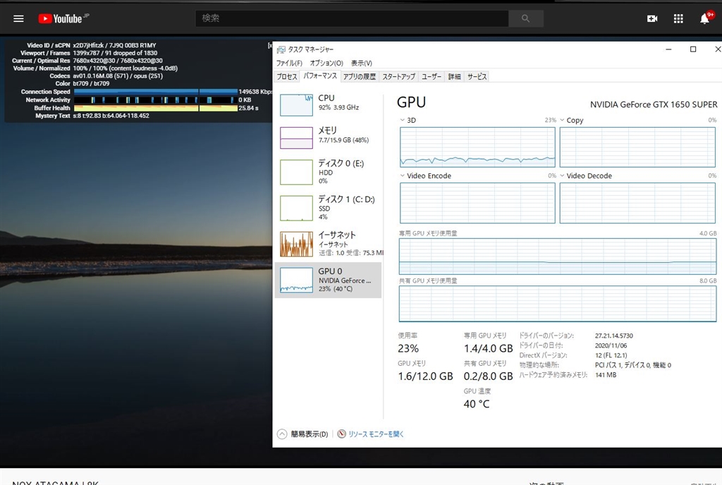Switch to the アプリの履歴 tab
Screen dimensions: 722x485
click(360, 76)
